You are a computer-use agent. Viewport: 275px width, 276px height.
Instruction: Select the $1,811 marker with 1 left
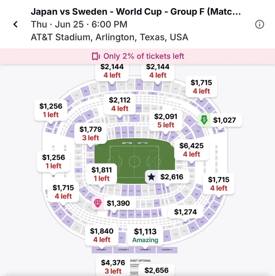coord(102,174)
